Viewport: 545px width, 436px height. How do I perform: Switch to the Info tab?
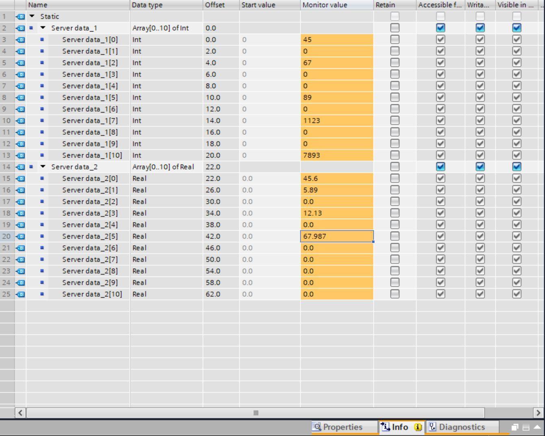[401, 427]
